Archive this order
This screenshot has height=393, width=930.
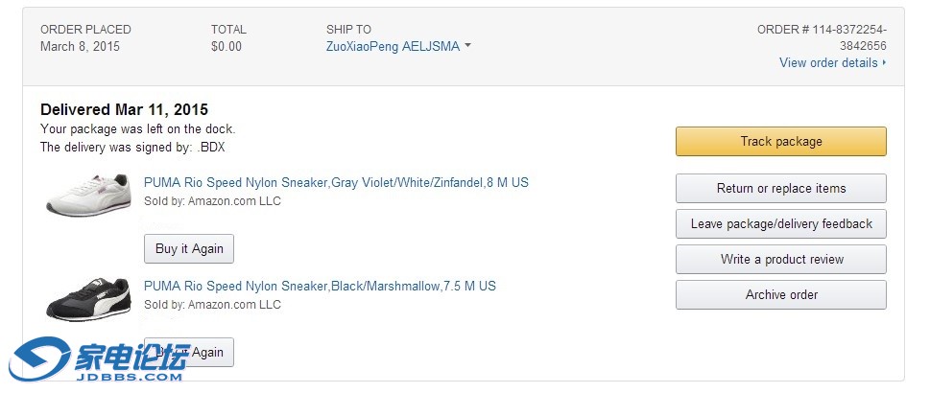(781, 294)
